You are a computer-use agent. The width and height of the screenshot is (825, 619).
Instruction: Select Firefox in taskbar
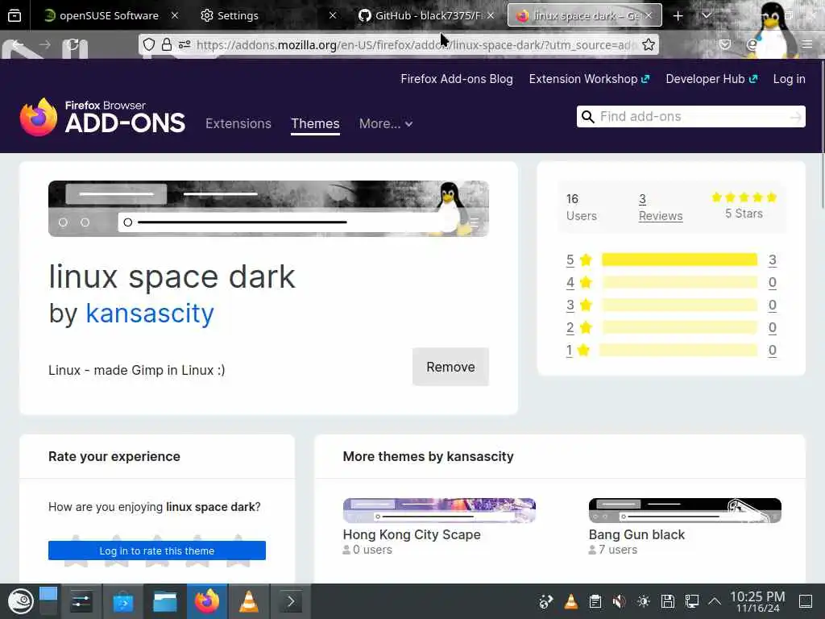coord(207,601)
